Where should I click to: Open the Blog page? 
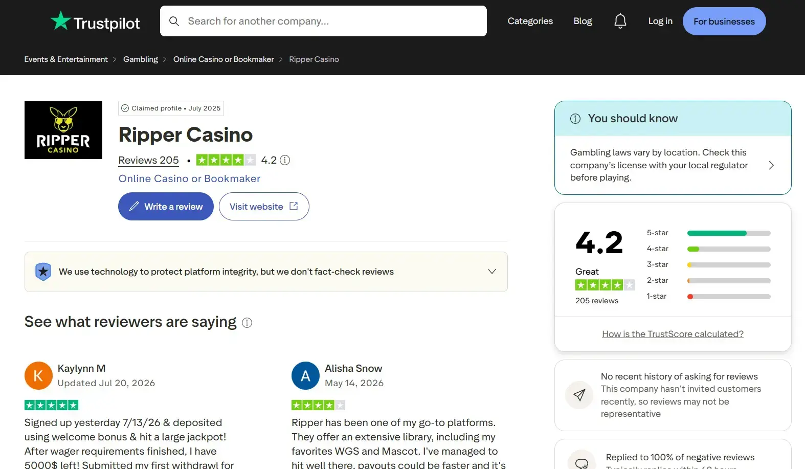coord(583,21)
